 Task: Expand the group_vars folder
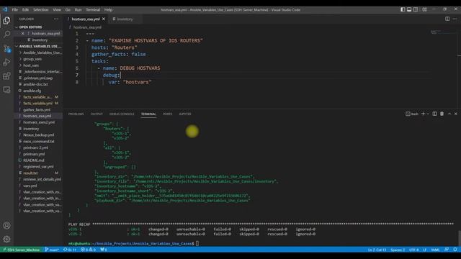tap(38, 59)
